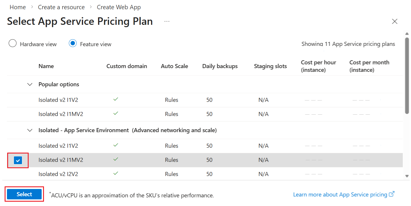Navigate to Home via the breadcrumb
The width and height of the screenshot is (411, 206).
click(x=17, y=7)
